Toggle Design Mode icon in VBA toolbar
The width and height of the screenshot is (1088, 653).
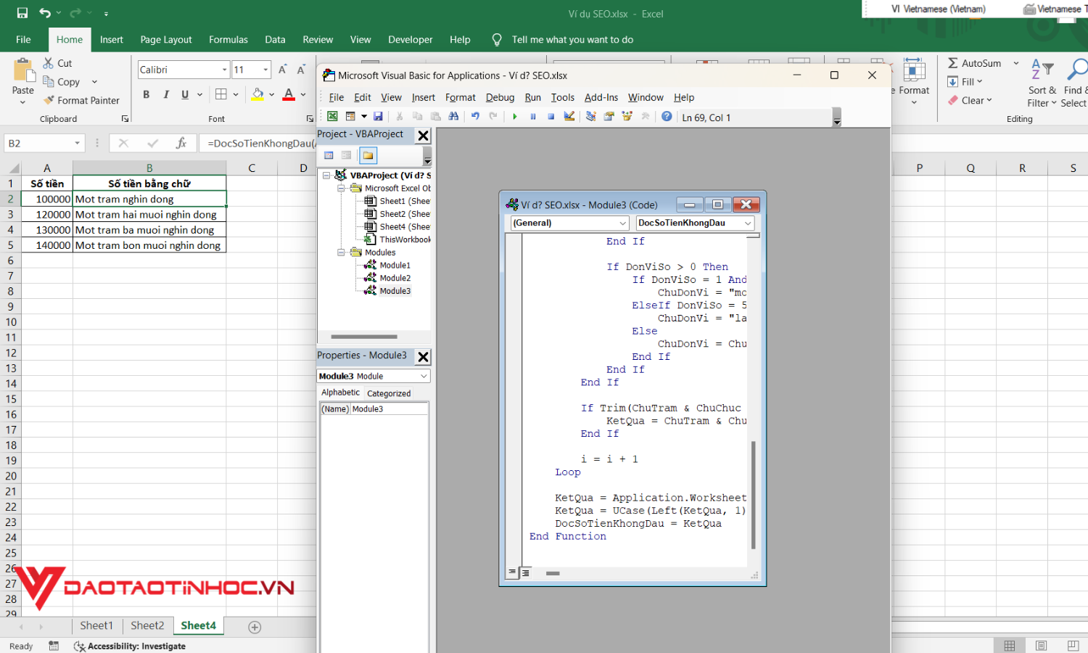click(x=569, y=116)
